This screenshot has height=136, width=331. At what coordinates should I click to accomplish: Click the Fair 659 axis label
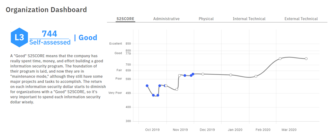pyautogui.click(x=123, y=70)
